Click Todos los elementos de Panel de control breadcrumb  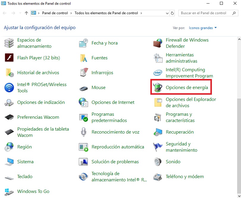[106, 13]
